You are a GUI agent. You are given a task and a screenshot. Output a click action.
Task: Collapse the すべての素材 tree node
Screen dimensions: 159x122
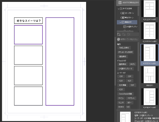click(x=118, y=9)
